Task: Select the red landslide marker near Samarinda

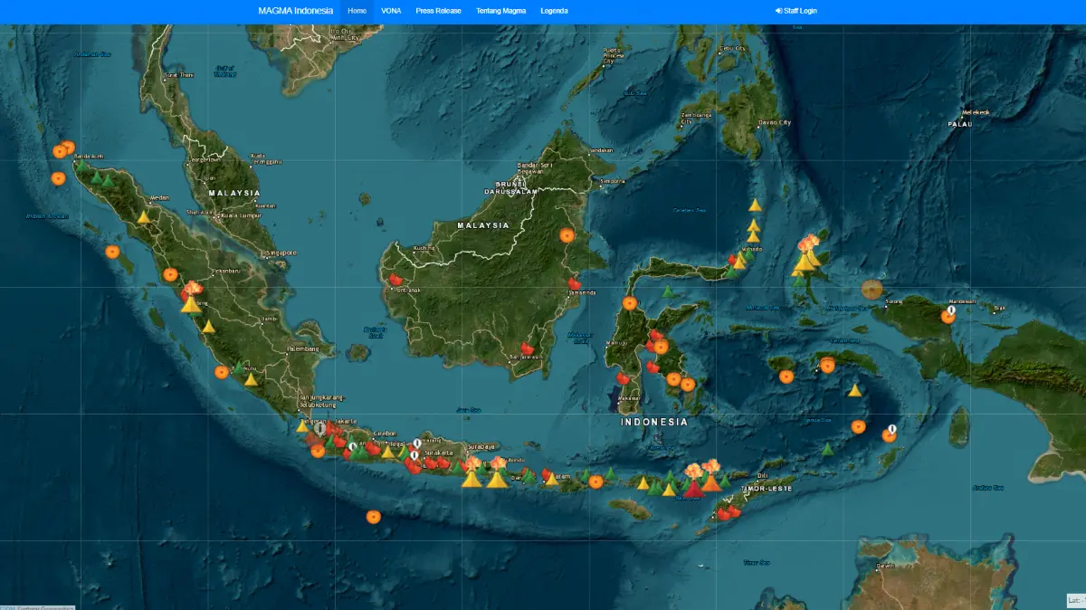Action: coord(574,283)
